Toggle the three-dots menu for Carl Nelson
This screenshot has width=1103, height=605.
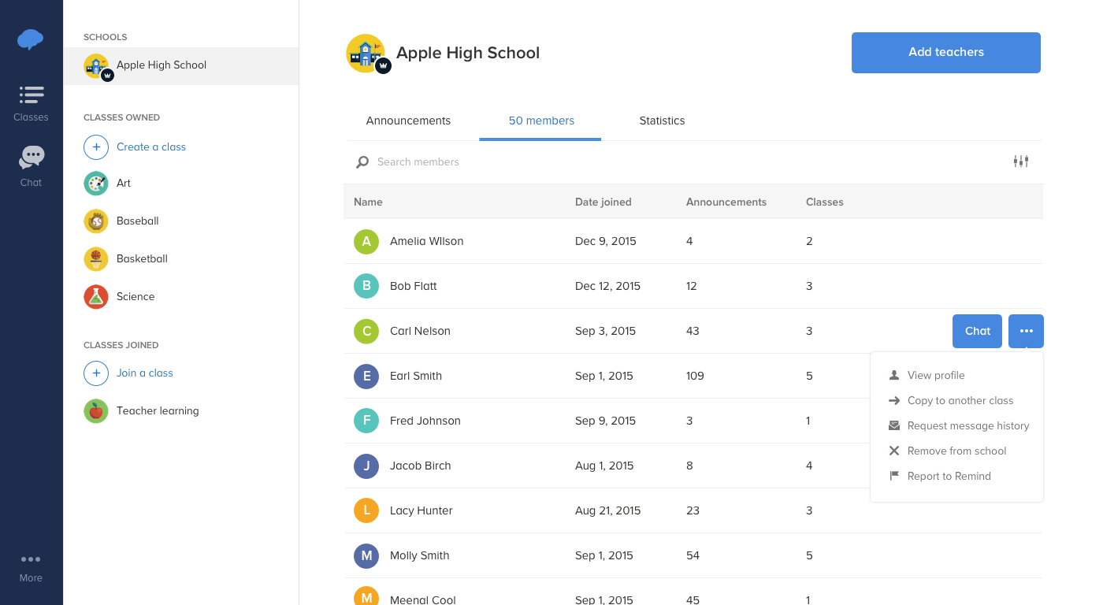click(1026, 331)
